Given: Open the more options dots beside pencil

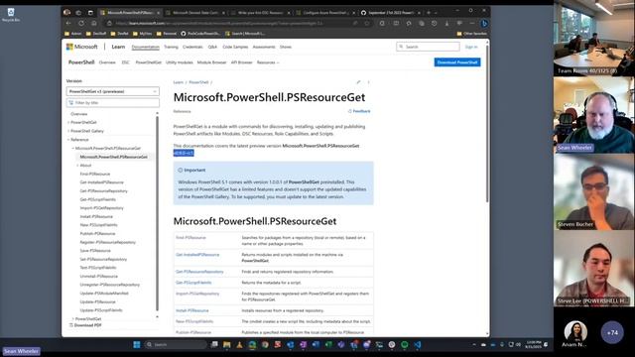Looking at the screenshot, I should pos(368,82).
